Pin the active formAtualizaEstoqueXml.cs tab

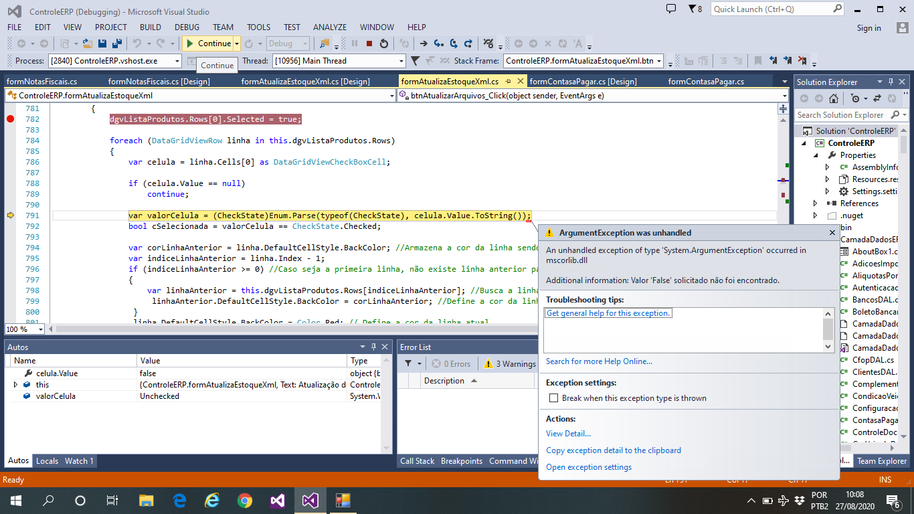[x=507, y=82]
